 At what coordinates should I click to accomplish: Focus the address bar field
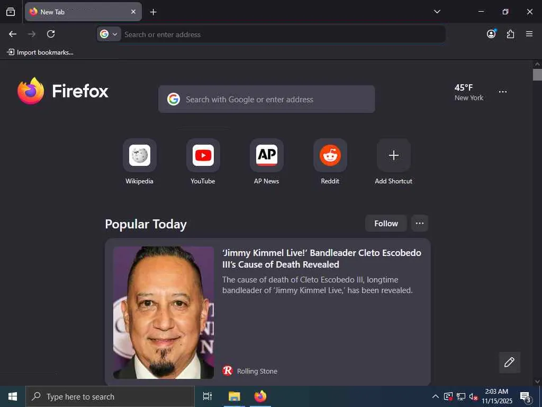tap(283, 34)
